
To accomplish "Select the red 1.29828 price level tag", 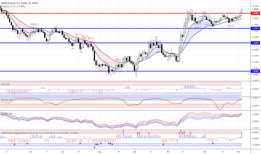I will click(x=255, y=13).
